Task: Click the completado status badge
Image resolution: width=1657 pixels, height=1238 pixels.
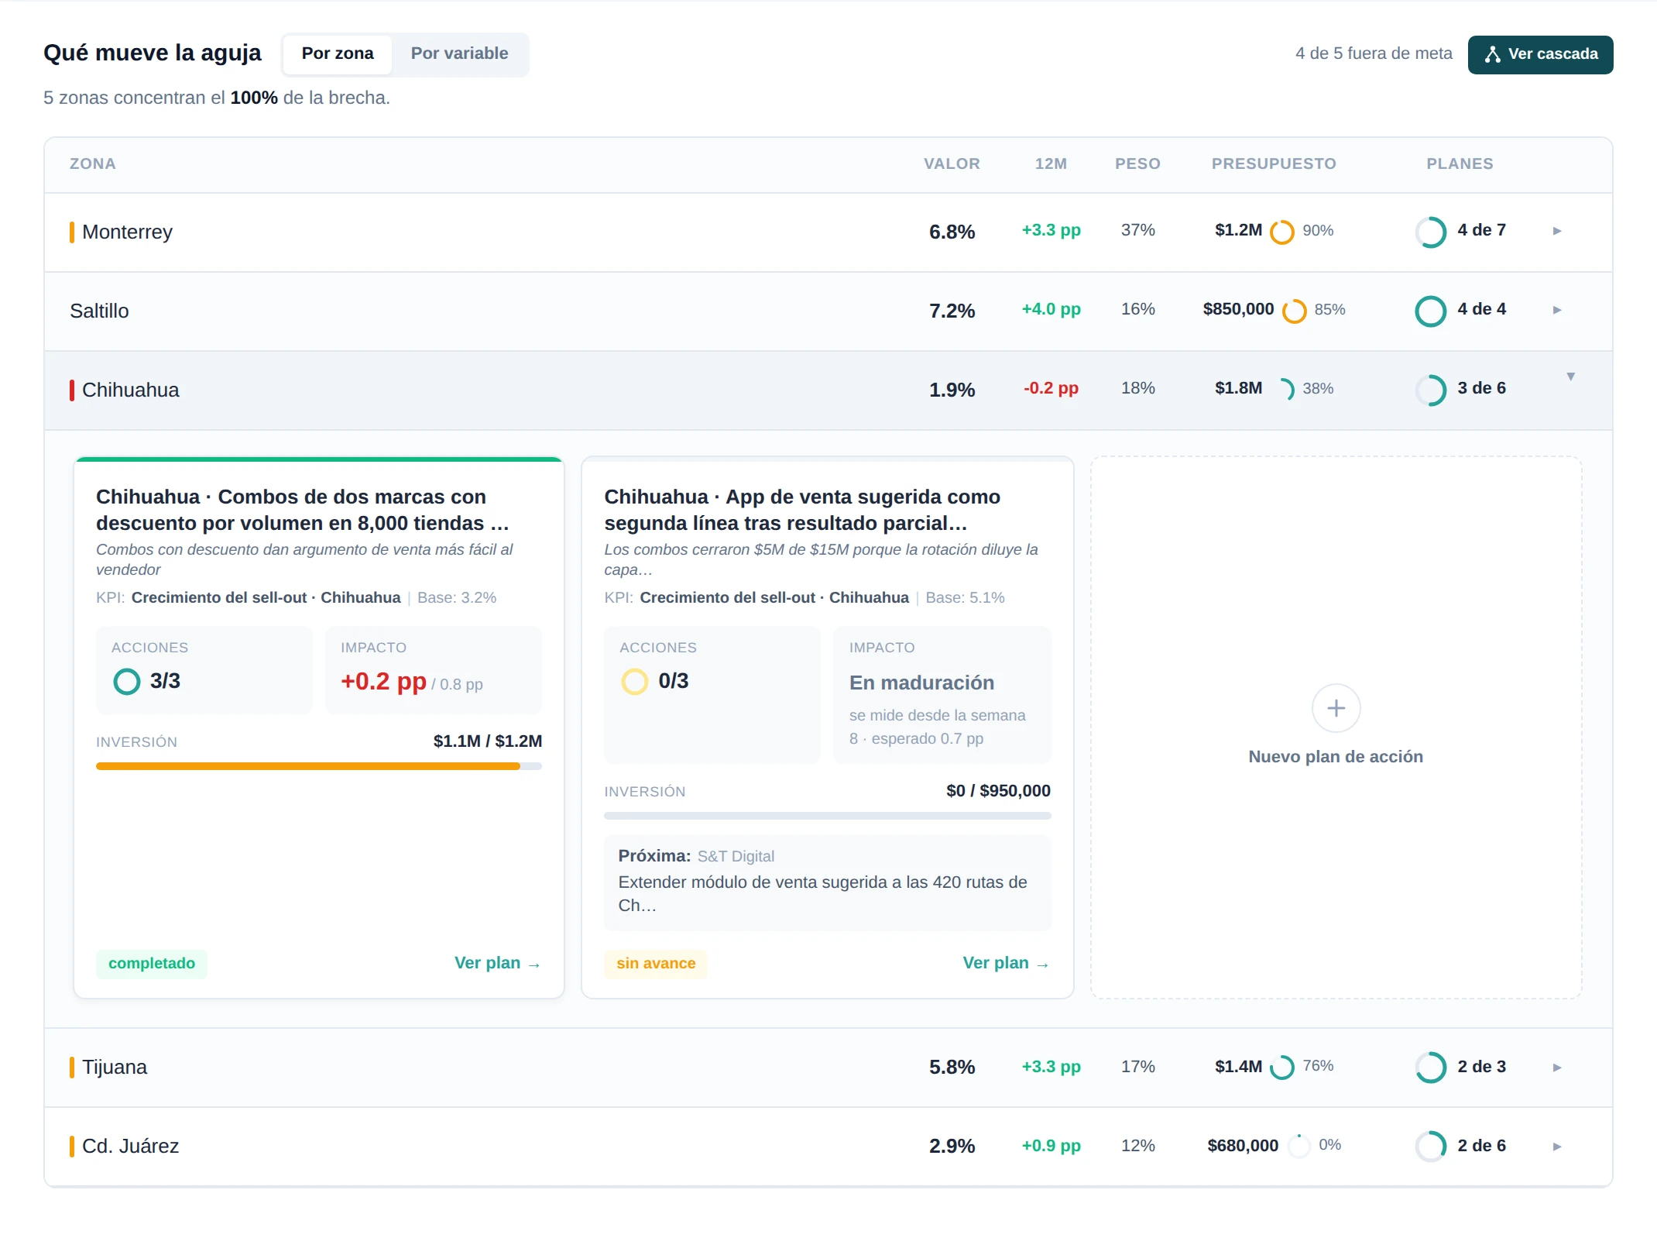Action: [x=152, y=963]
